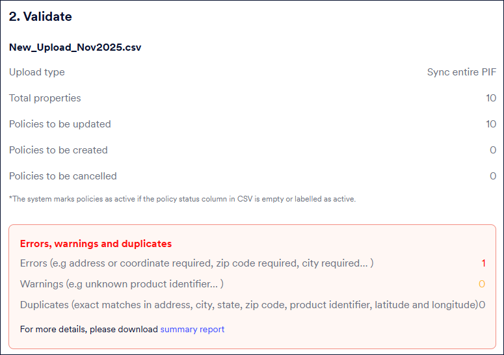This screenshot has width=504, height=355.
Task: Click the orange warnings count 0
Action: point(482,284)
